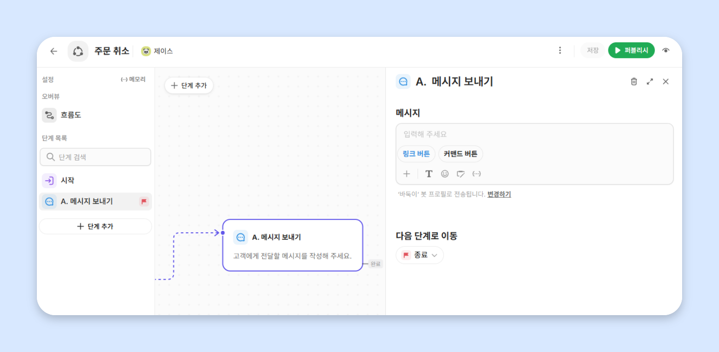The image size is (719, 352).
Task: Click 단계 추가 on the canvas
Action: coord(189,85)
